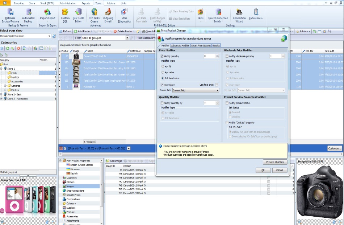This screenshot has height=225, width=344.
Task: Click the Add Product toolbar button
Action: point(83,32)
